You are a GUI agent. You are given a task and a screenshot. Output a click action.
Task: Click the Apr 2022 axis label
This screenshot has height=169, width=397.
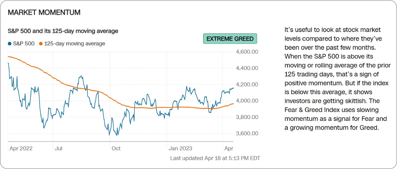[x=21, y=148]
